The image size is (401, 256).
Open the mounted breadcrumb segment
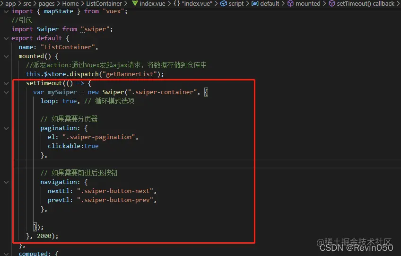pos(308,4)
